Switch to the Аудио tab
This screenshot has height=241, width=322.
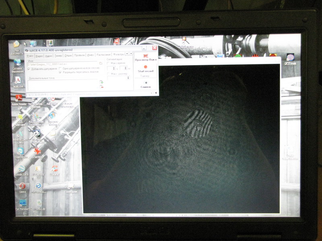49,56
